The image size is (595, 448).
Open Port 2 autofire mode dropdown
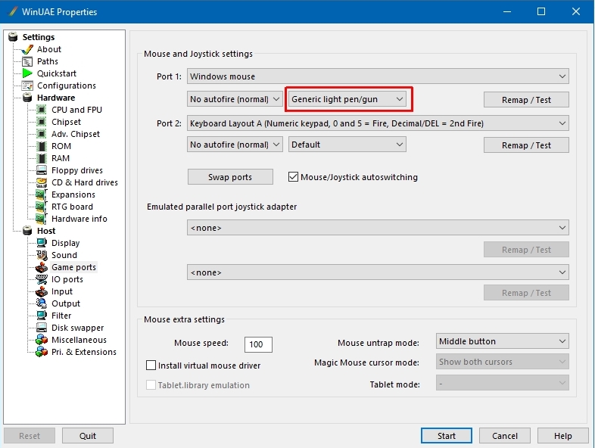pyautogui.click(x=235, y=145)
